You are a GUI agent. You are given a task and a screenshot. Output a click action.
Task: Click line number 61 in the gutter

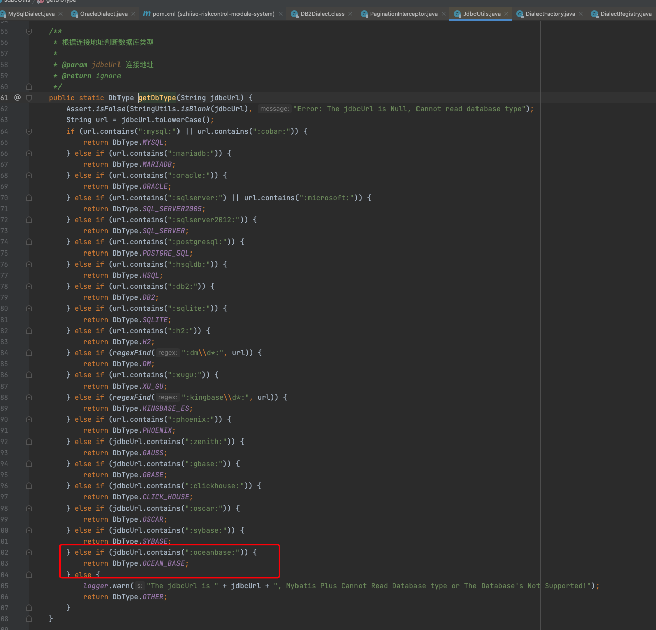pyautogui.click(x=4, y=98)
